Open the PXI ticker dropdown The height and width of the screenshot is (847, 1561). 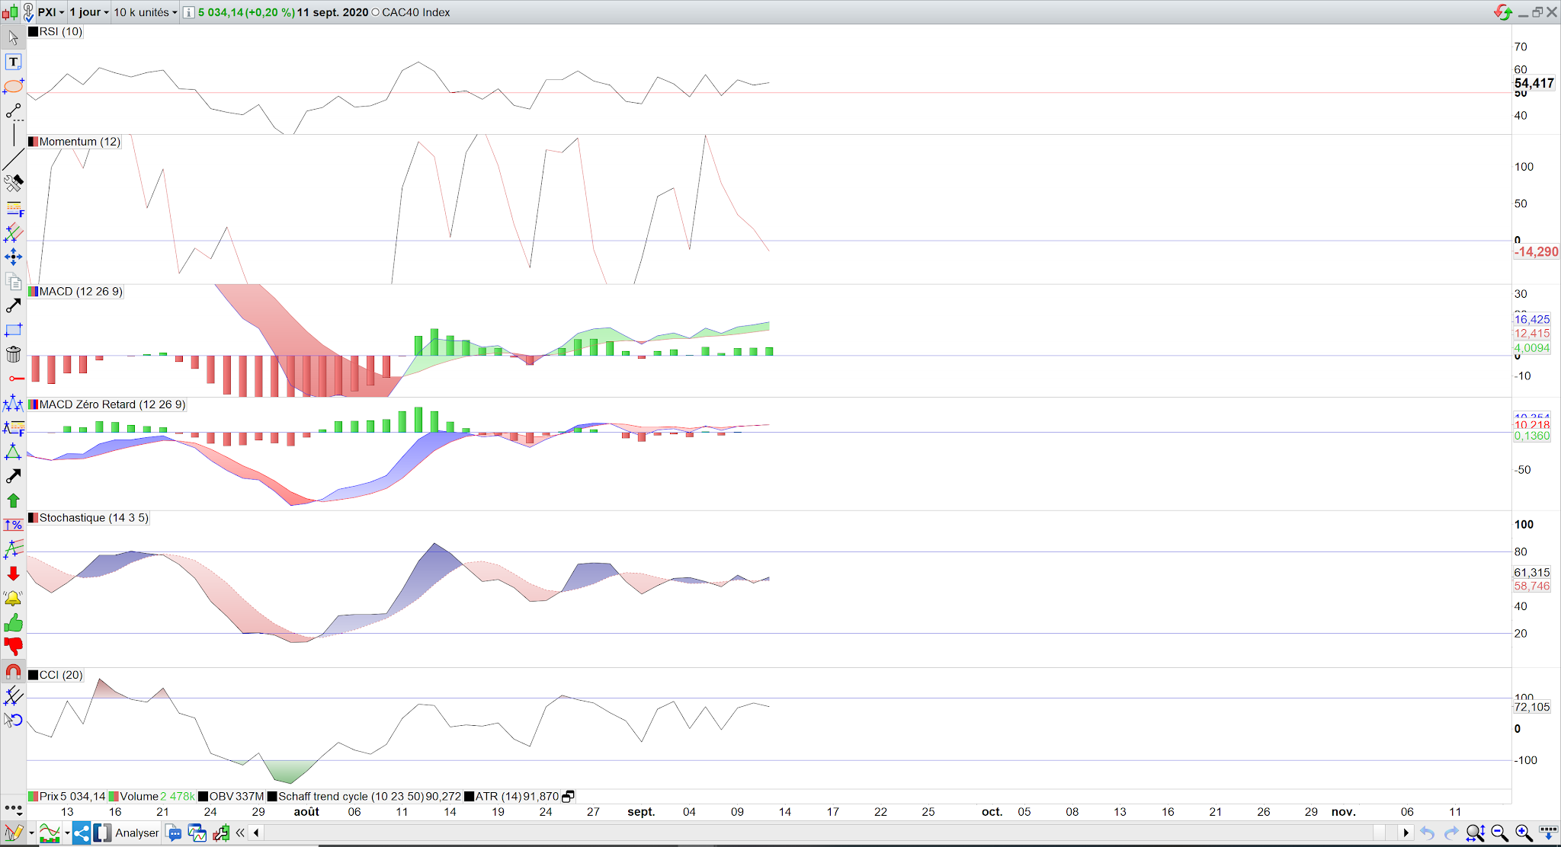(x=51, y=12)
